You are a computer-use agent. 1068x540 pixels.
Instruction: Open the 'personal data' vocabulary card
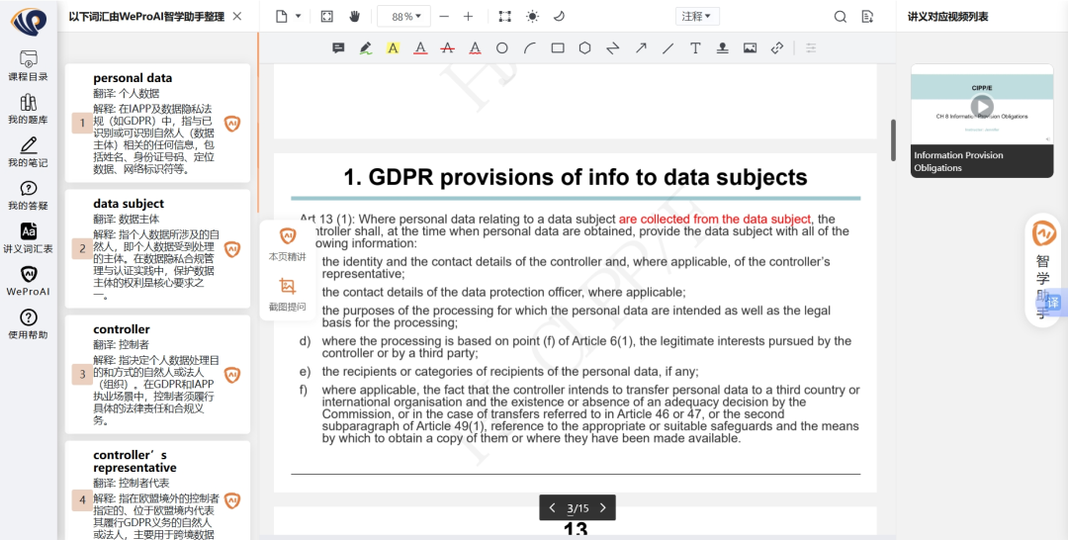157,124
